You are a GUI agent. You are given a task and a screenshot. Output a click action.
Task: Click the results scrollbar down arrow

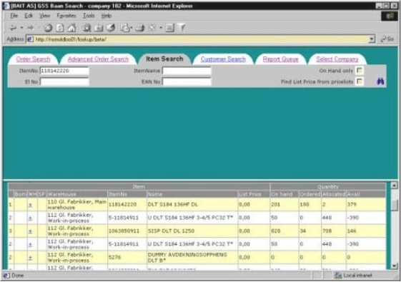[394, 266]
